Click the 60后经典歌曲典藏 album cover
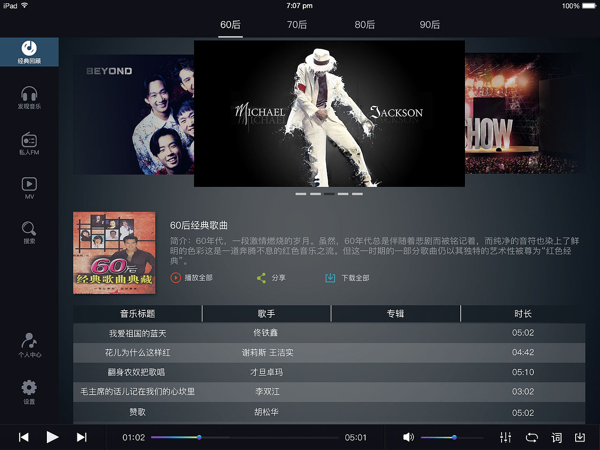 click(x=114, y=253)
